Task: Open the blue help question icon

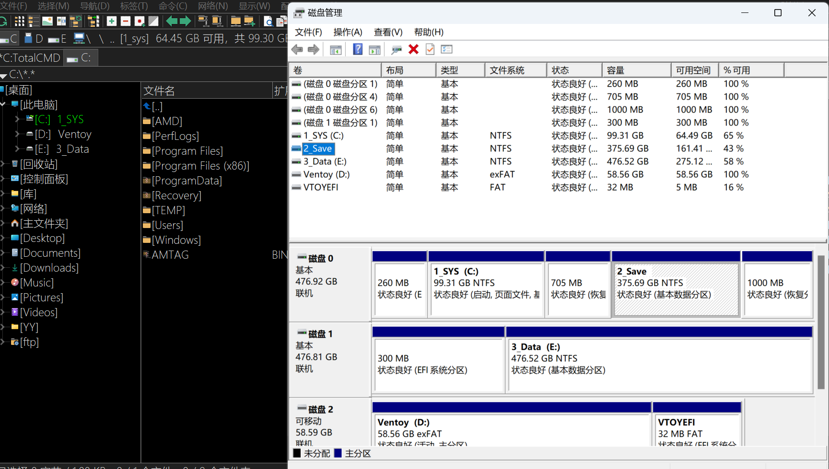Action: point(358,49)
